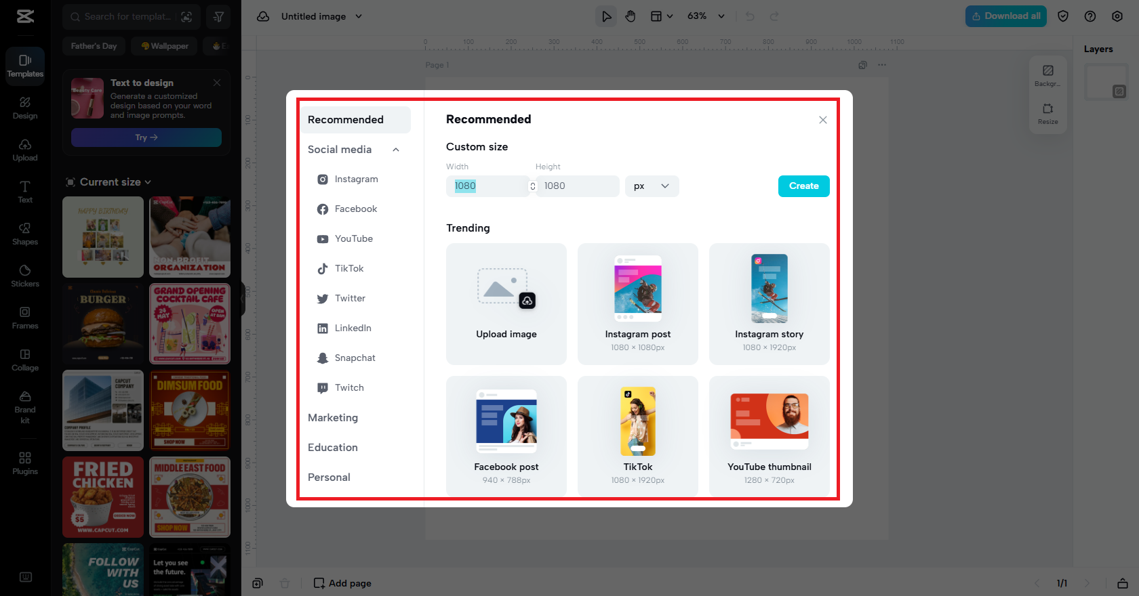Open the Plugins panel
Viewport: 1139px width, 596px height.
(x=25, y=463)
